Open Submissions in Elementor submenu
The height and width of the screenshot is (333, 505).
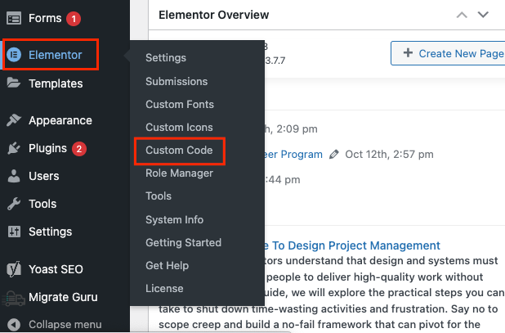177,82
